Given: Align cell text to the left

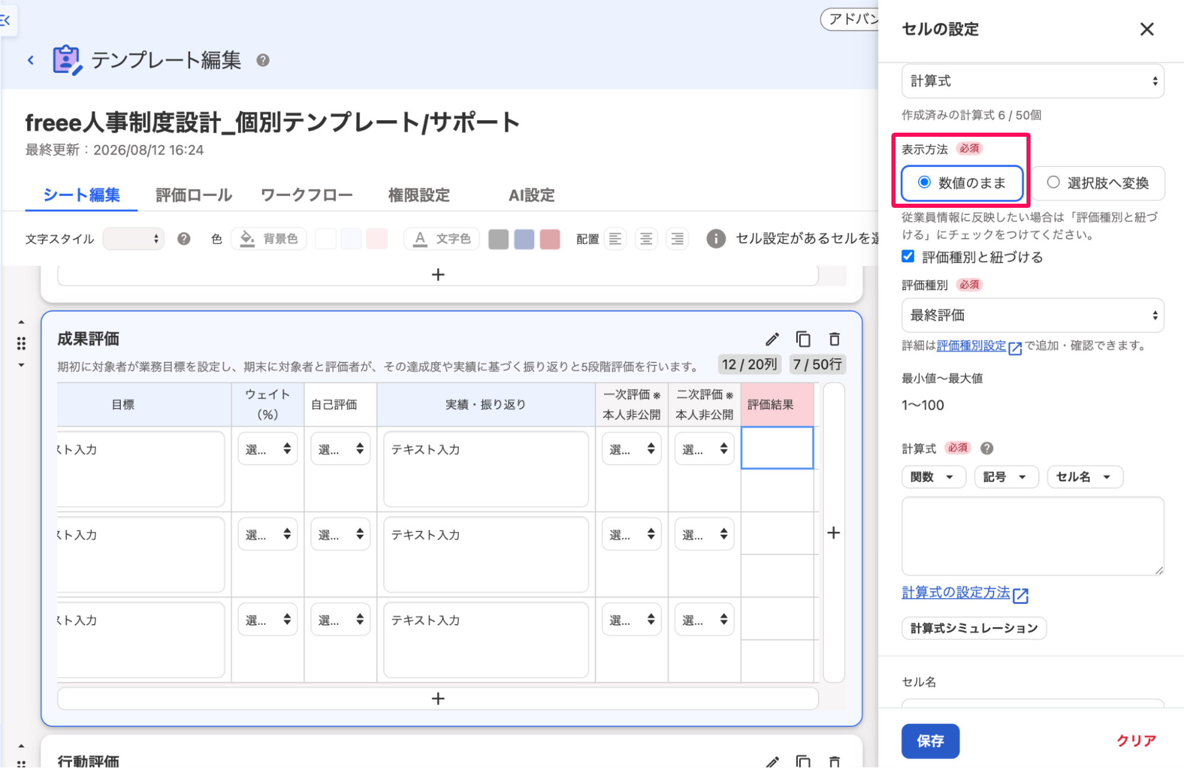Looking at the screenshot, I should tap(615, 239).
